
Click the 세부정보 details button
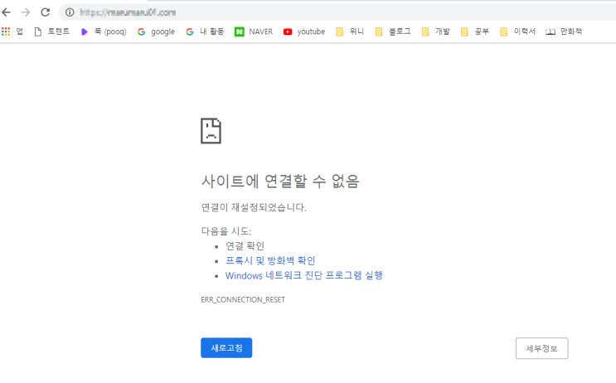[541, 348]
